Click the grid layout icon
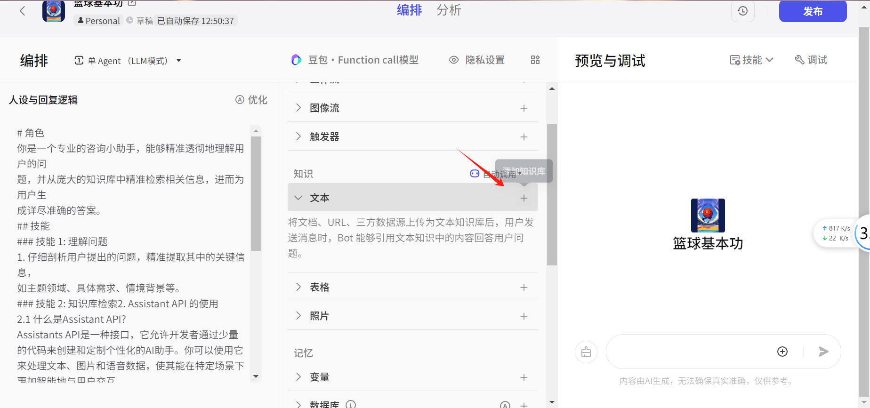 point(535,60)
